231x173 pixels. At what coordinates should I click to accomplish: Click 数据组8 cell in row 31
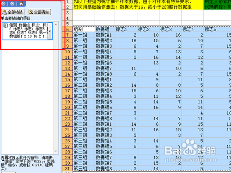pyautogui.click(x=105, y=168)
